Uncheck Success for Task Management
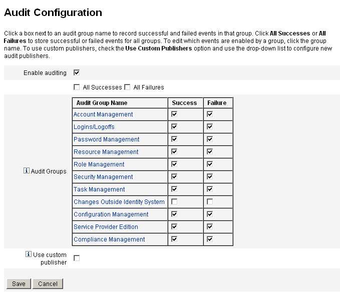 click(174, 189)
